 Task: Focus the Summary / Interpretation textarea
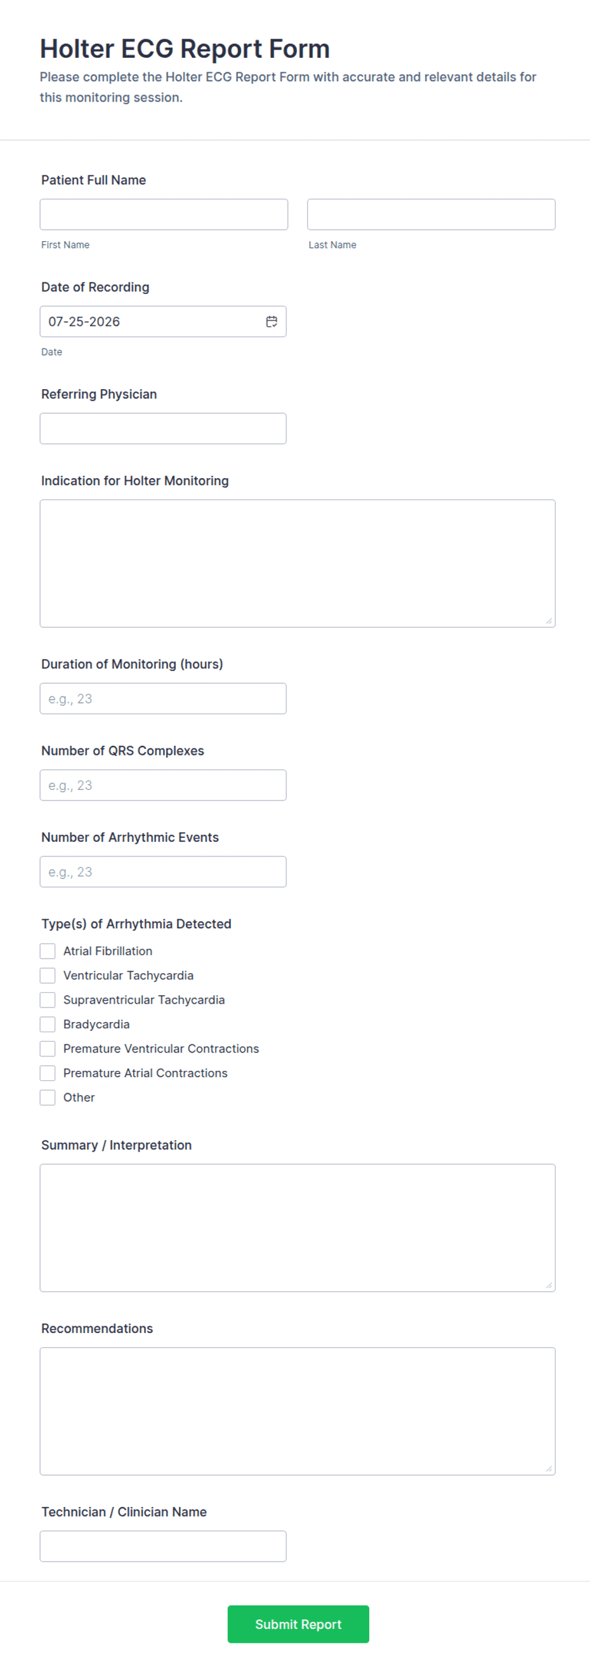click(298, 1228)
